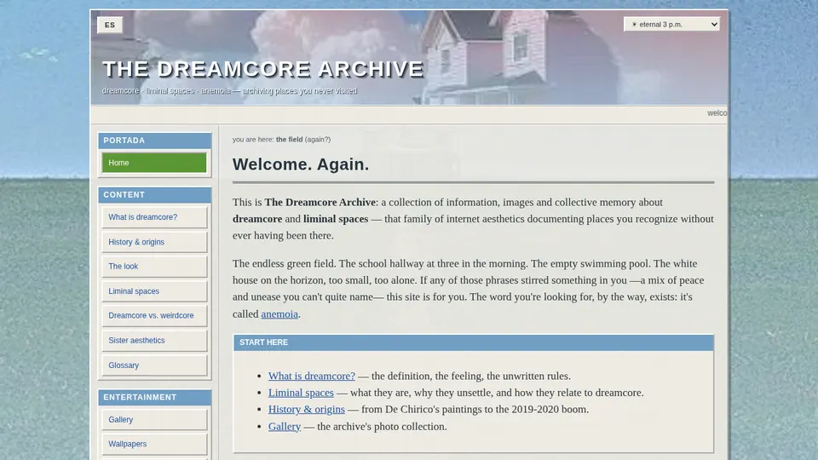Select Home in the Portada menu
This screenshot has height=460, width=818.
click(154, 163)
